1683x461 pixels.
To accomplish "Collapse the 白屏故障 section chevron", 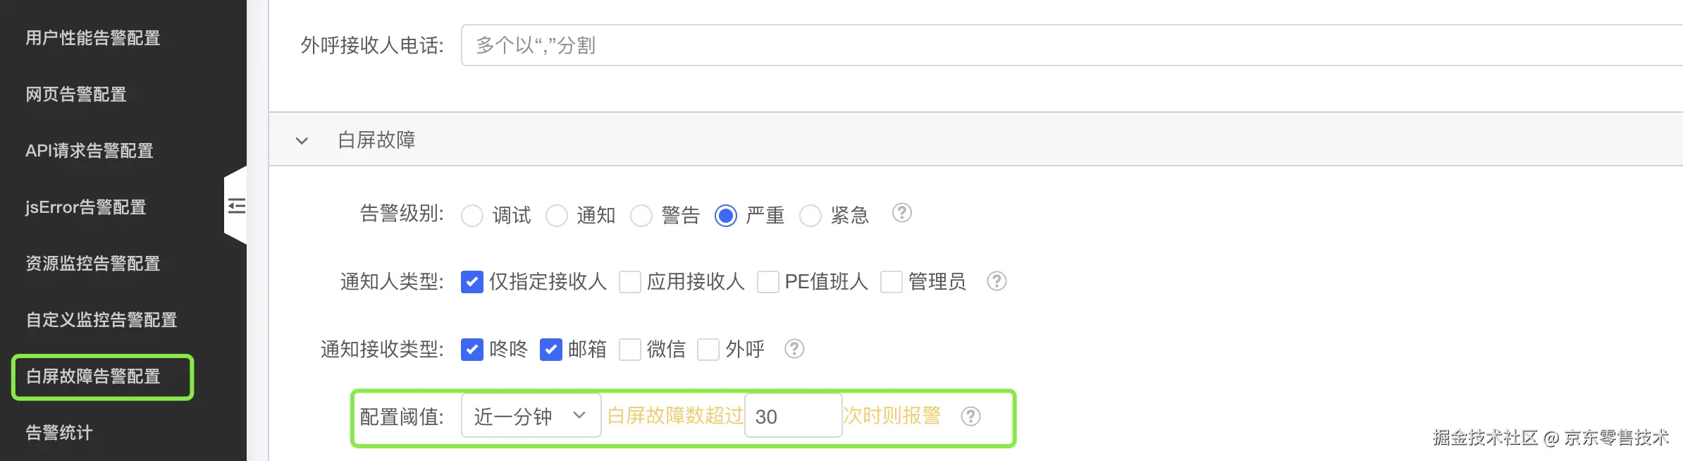I will pos(302,141).
